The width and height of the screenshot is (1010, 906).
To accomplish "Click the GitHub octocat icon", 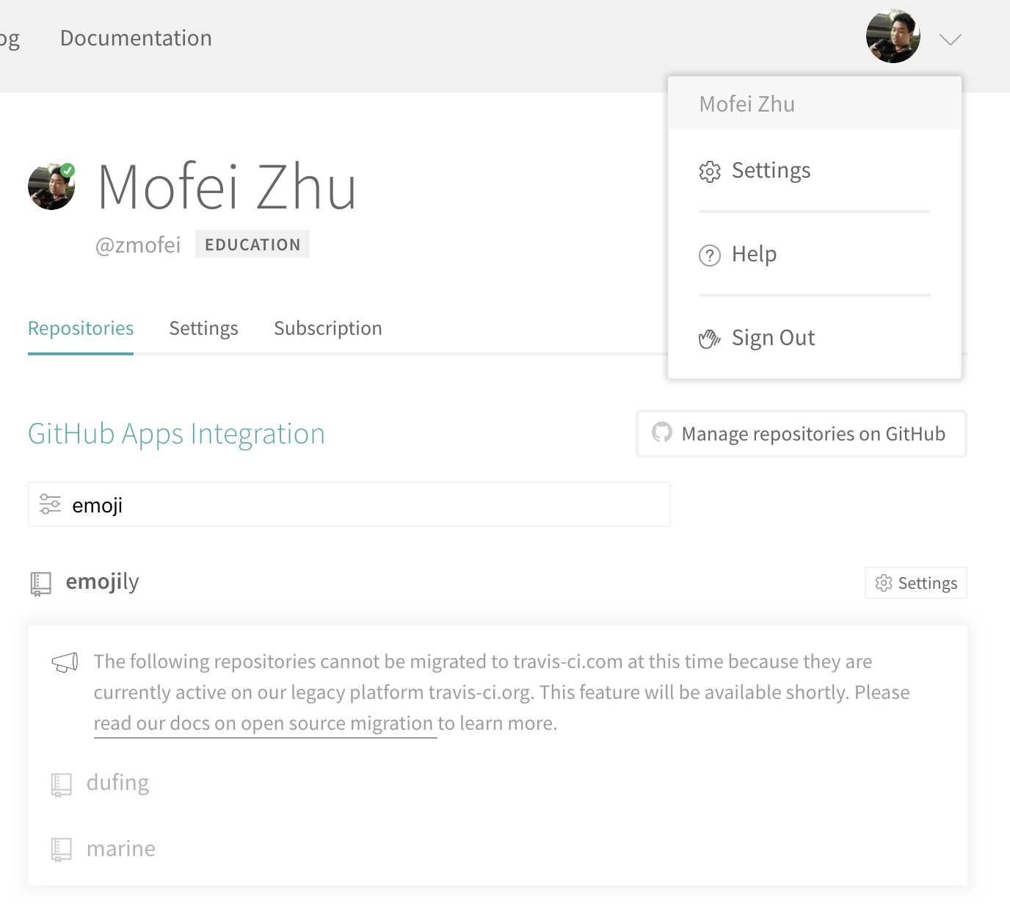I will click(x=662, y=432).
